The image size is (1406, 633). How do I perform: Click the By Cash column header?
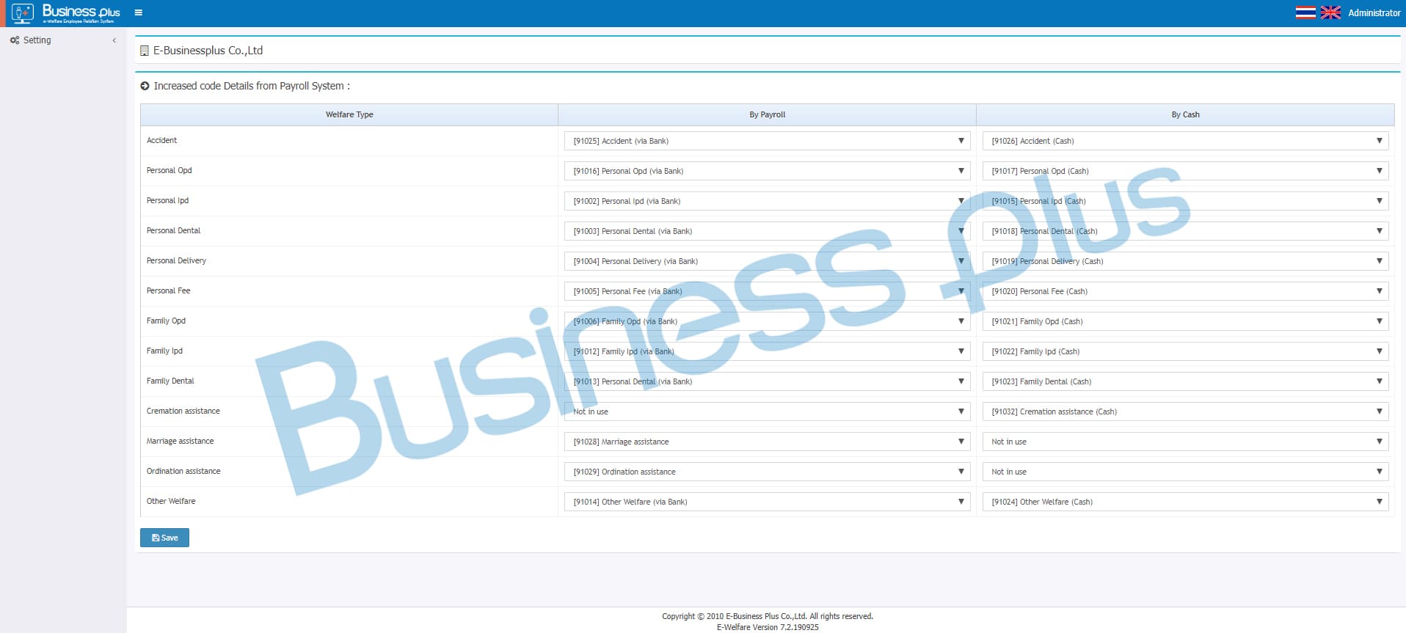click(1185, 114)
